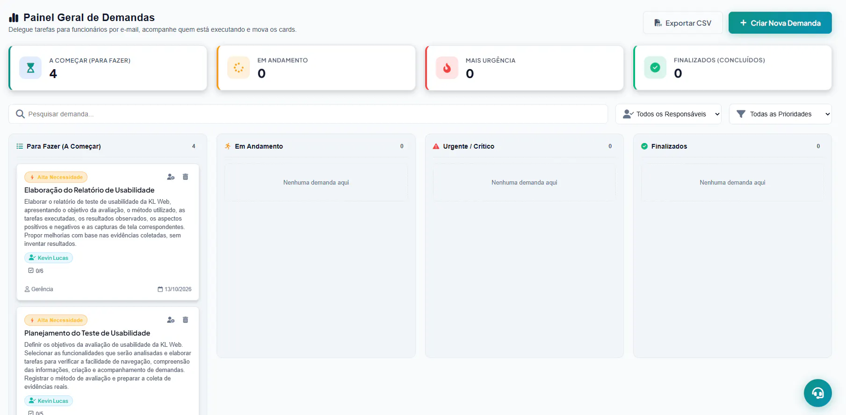Open the Todas as Prioridades dropdown
This screenshot has width=846, height=415.
pos(780,114)
